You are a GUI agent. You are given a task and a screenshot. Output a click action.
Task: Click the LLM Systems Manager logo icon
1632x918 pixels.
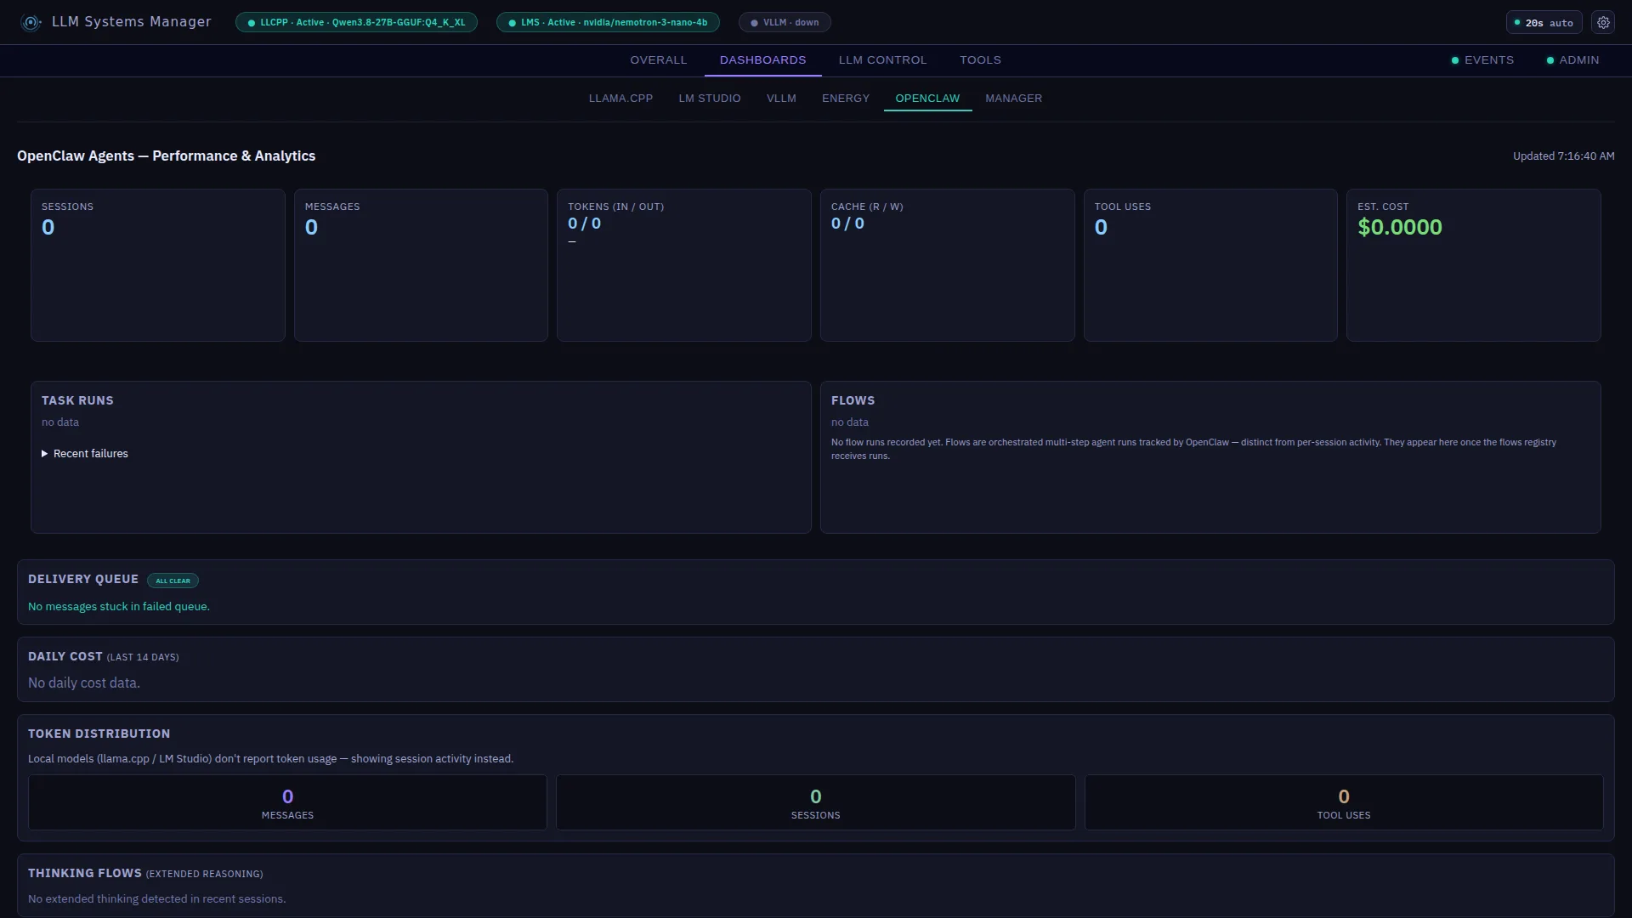coord(31,23)
